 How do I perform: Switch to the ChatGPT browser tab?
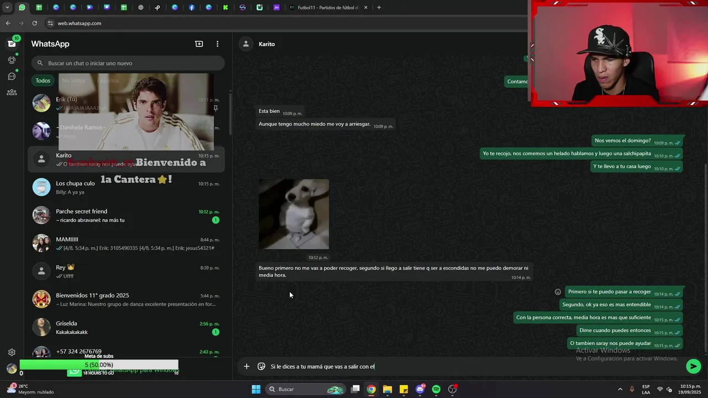[140, 8]
